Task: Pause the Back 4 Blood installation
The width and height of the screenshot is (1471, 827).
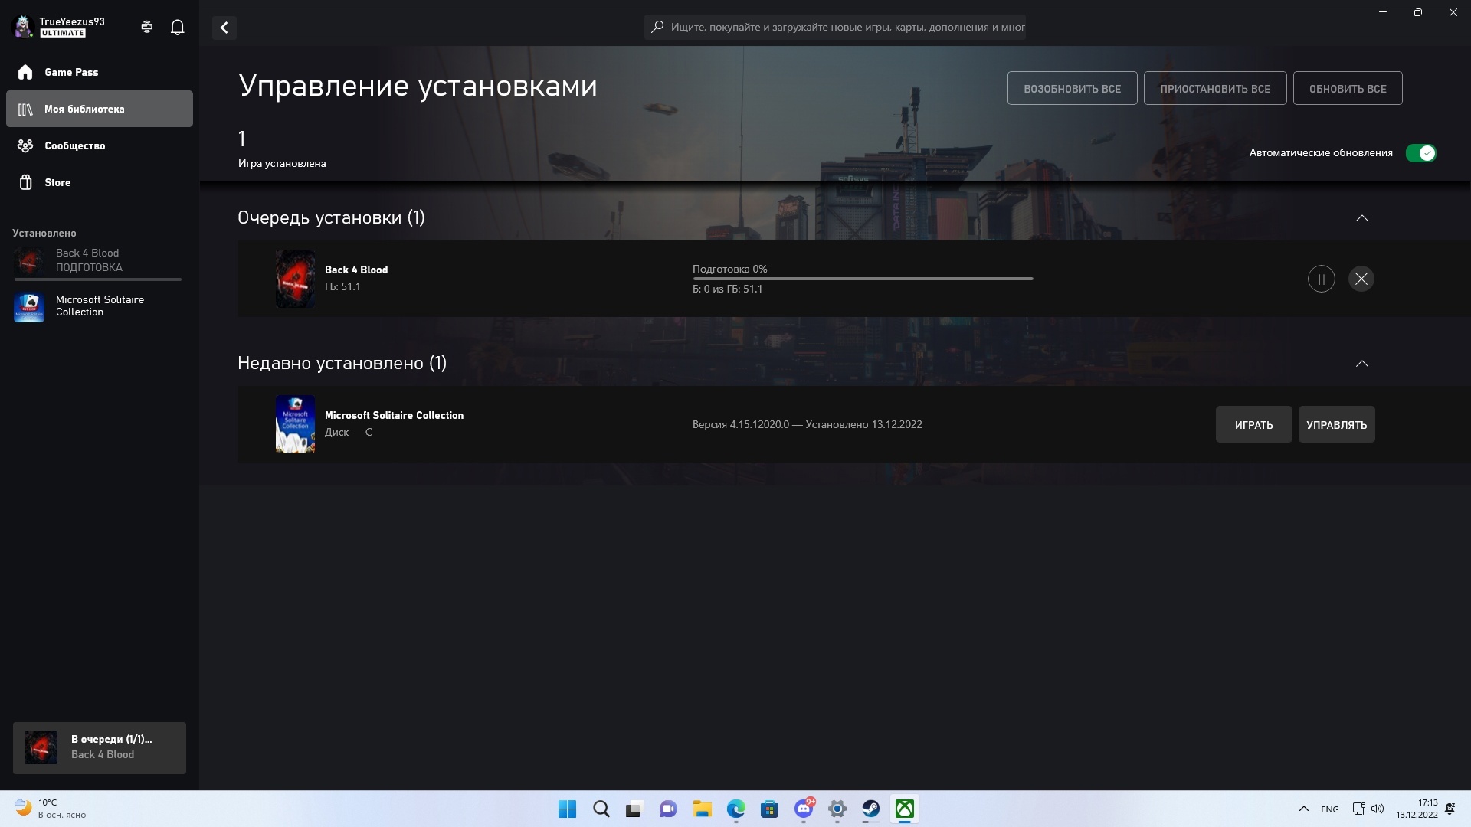Action: (x=1321, y=279)
